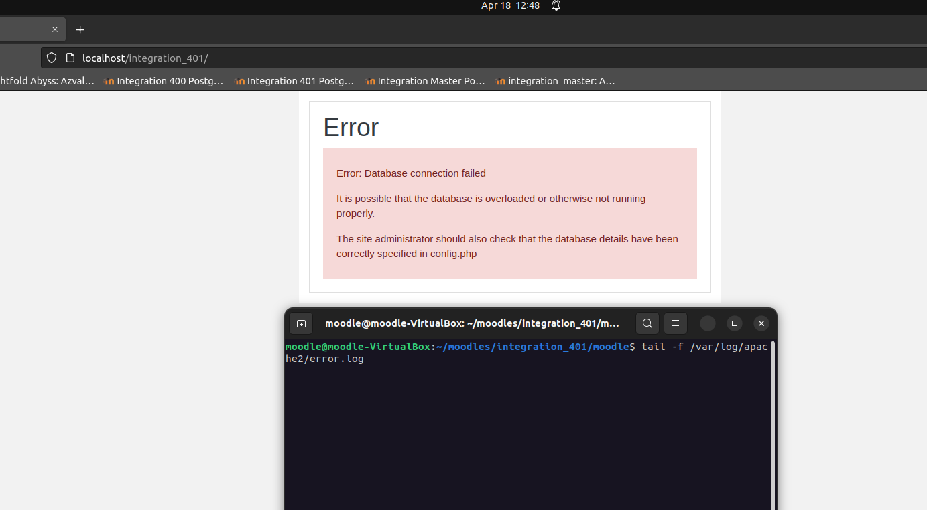This screenshot has width=927, height=510.
Task: Click the tail -f command text in terminal
Action: 527,353
